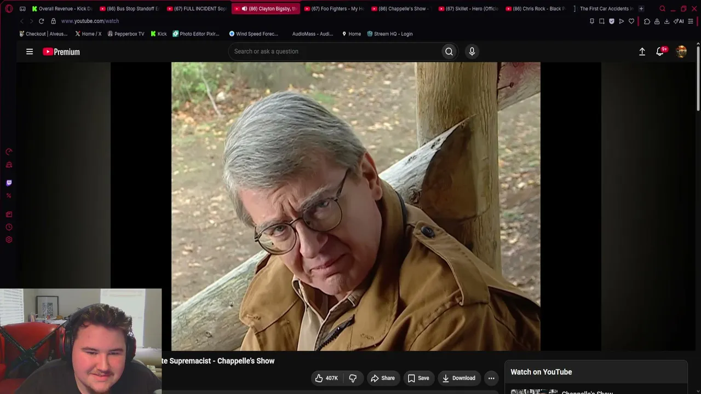Image resolution: width=701 pixels, height=394 pixels.
Task: Open the sidebar GX Control speed gauge icon
Action: point(9,152)
